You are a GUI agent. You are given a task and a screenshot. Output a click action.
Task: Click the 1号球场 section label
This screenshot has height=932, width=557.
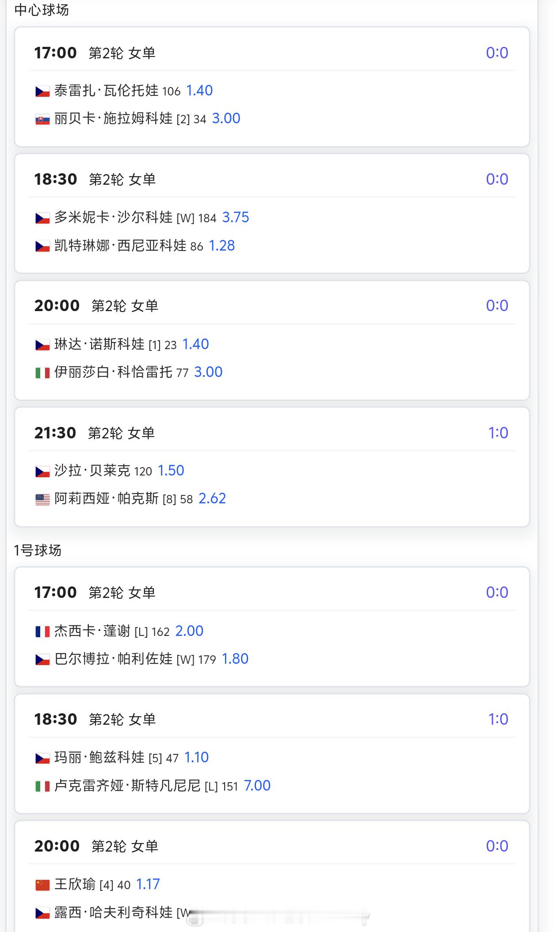(x=38, y=550)
